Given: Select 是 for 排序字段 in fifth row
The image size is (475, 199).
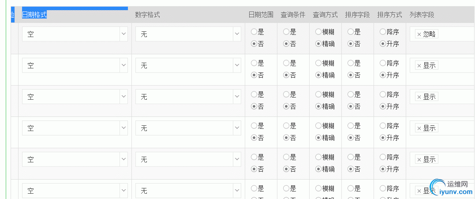Looking at the screenshot, I should tap(351, 157).
